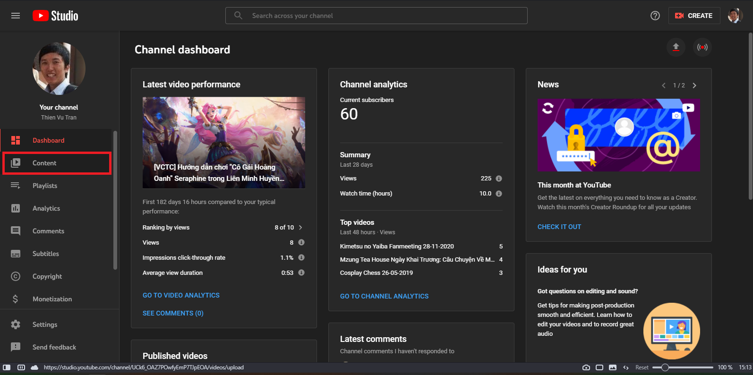The image size is (753, 375).
Task: Click the Go Live broadcast icon
Action: coord(702,47)
